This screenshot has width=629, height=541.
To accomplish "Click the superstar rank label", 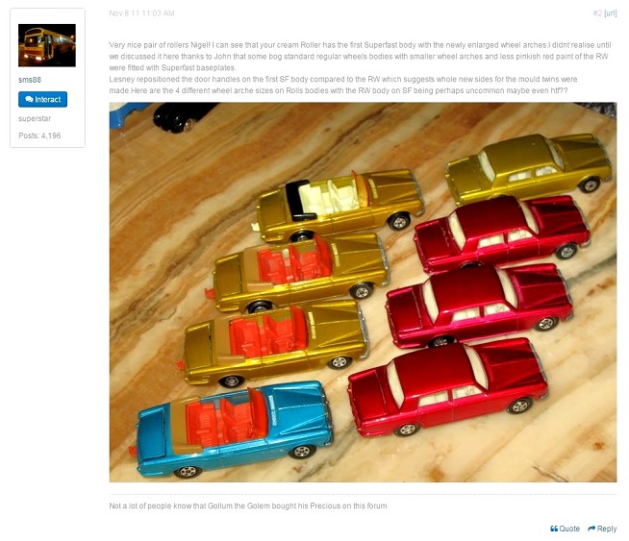I will click(x=35, y=118).
